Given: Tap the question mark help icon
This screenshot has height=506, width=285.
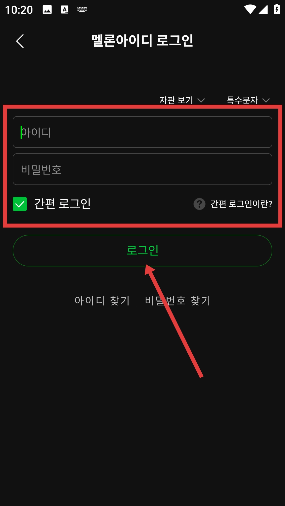Looking at the screenshot, I should pos(199,204).
